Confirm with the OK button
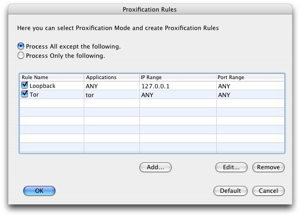This screenshot has width=300, height=216. tap(39, 191)
